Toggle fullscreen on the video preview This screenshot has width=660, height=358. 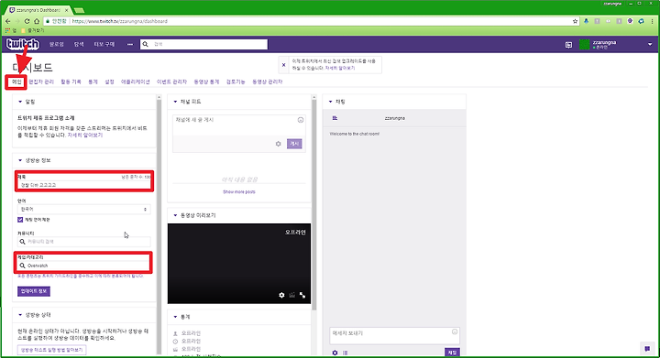coord(302,295)
